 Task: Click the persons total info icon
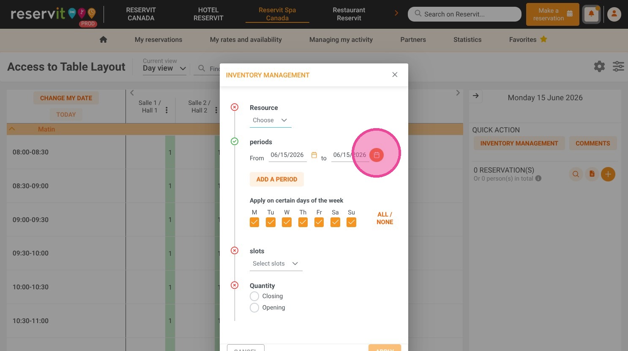[538, 178]
